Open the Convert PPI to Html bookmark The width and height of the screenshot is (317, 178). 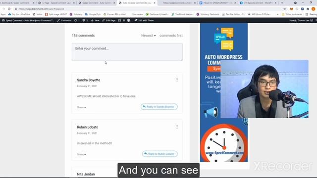pyautogui.click(x=114, y=14)
